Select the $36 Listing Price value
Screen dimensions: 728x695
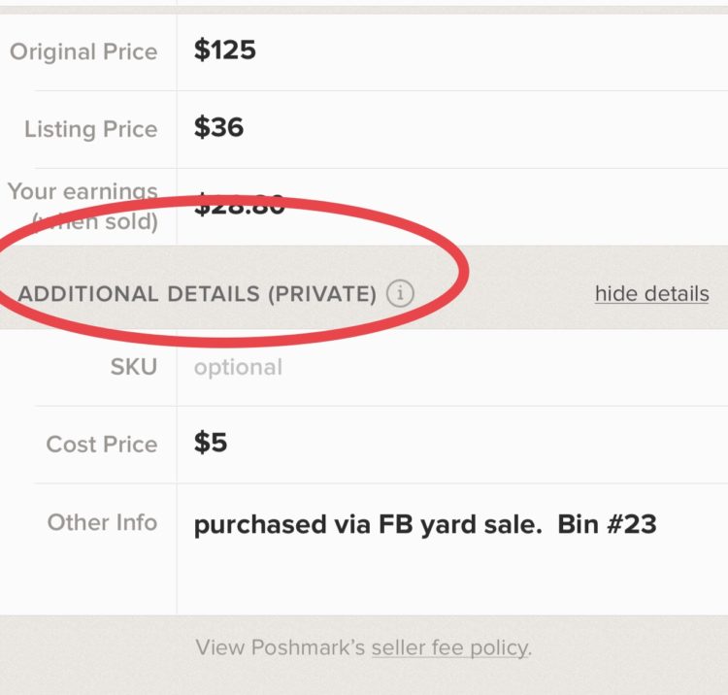[x=218, y=127]
